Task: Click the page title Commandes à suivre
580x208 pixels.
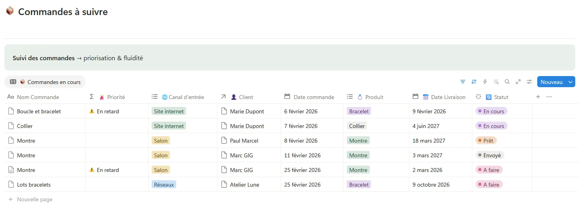Action: point(63,12)
